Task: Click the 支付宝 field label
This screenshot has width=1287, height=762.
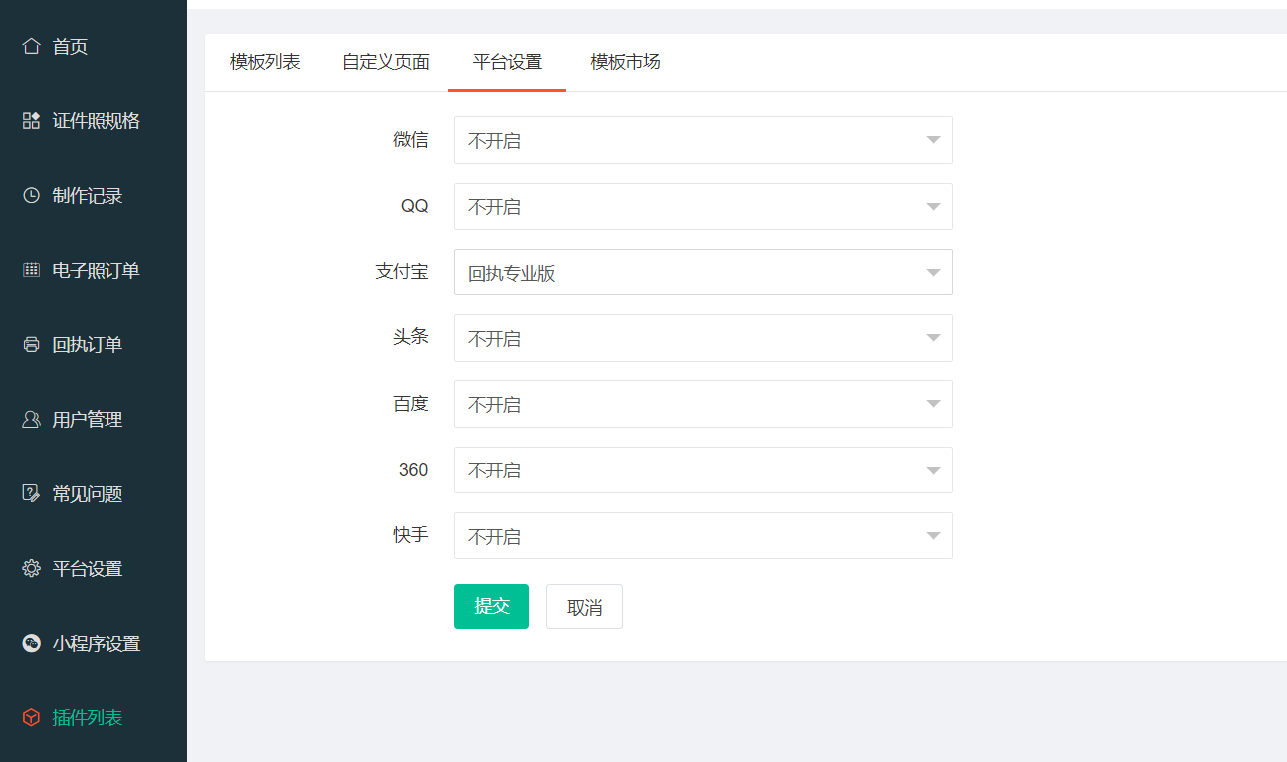Action: [402, 271]
